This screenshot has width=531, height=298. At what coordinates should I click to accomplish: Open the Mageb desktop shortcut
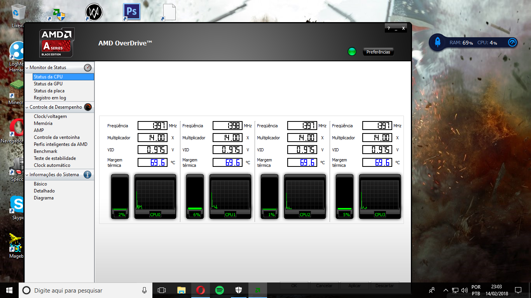point(16,246)
